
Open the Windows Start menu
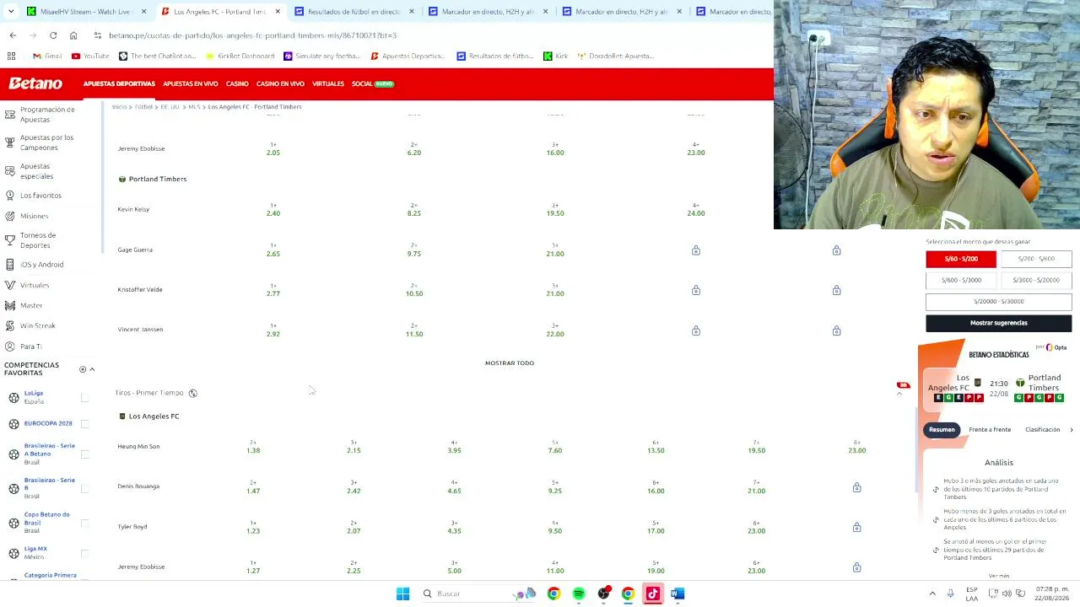402,594
